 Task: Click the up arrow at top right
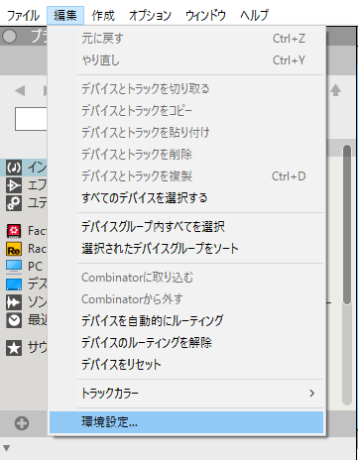(336, 90)
